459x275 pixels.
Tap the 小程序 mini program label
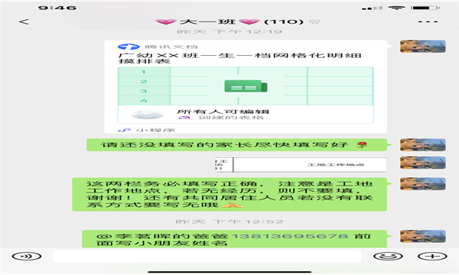point(155,131)
